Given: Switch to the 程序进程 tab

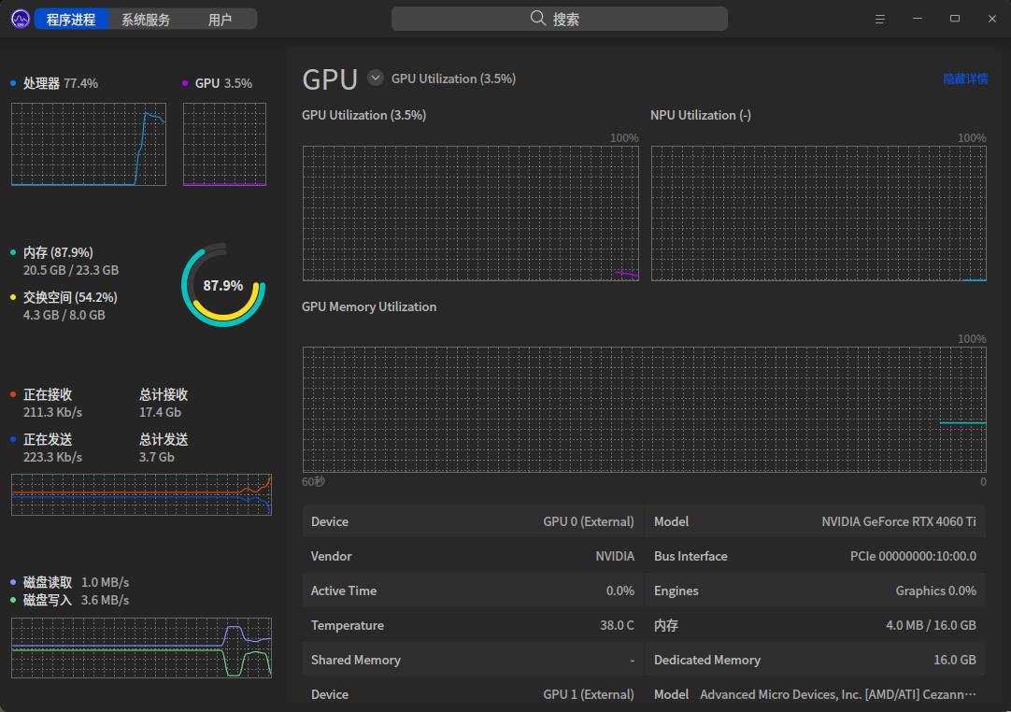Looking at the screenshot, I should (71, 20).
